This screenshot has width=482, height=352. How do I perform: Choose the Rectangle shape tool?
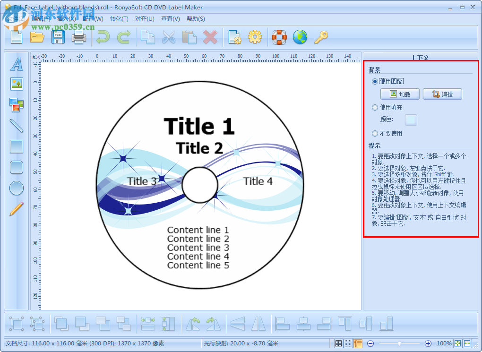click(16, 146)
